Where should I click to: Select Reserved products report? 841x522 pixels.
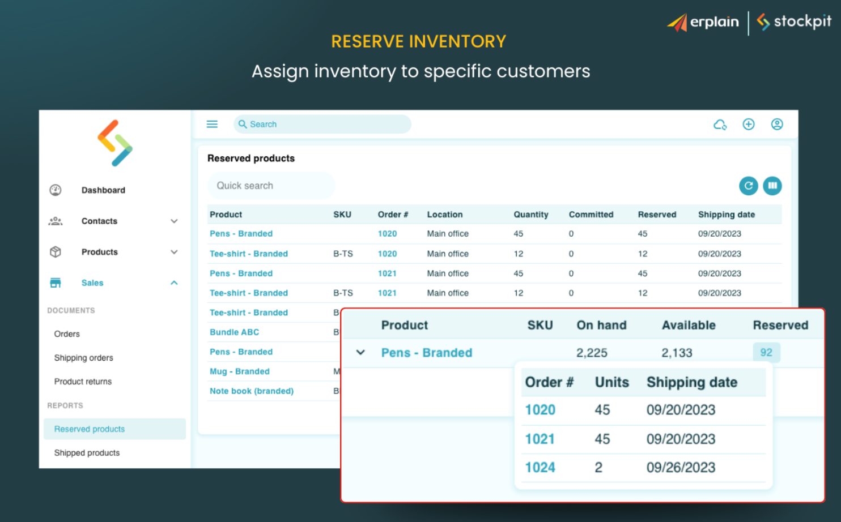tap(114, 429)
